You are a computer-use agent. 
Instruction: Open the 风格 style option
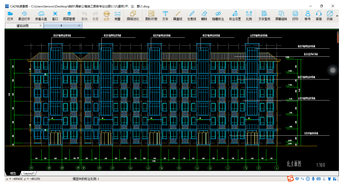coord(329,16)
